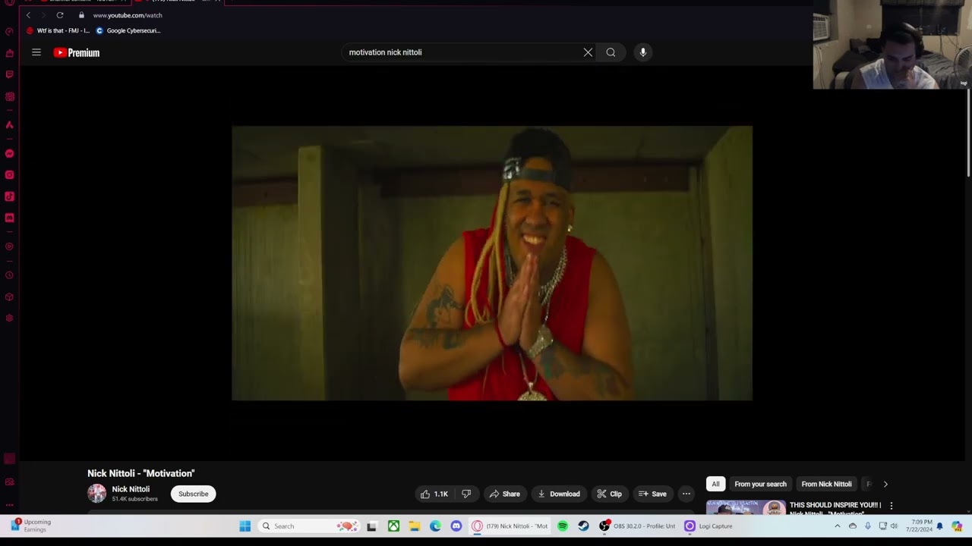Screen dimensions: 972x546
Task: Dislike the video with thumbs down
Action: coord(466,494)
